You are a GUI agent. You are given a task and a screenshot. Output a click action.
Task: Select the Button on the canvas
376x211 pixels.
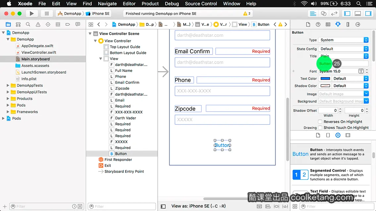(222, 145)
